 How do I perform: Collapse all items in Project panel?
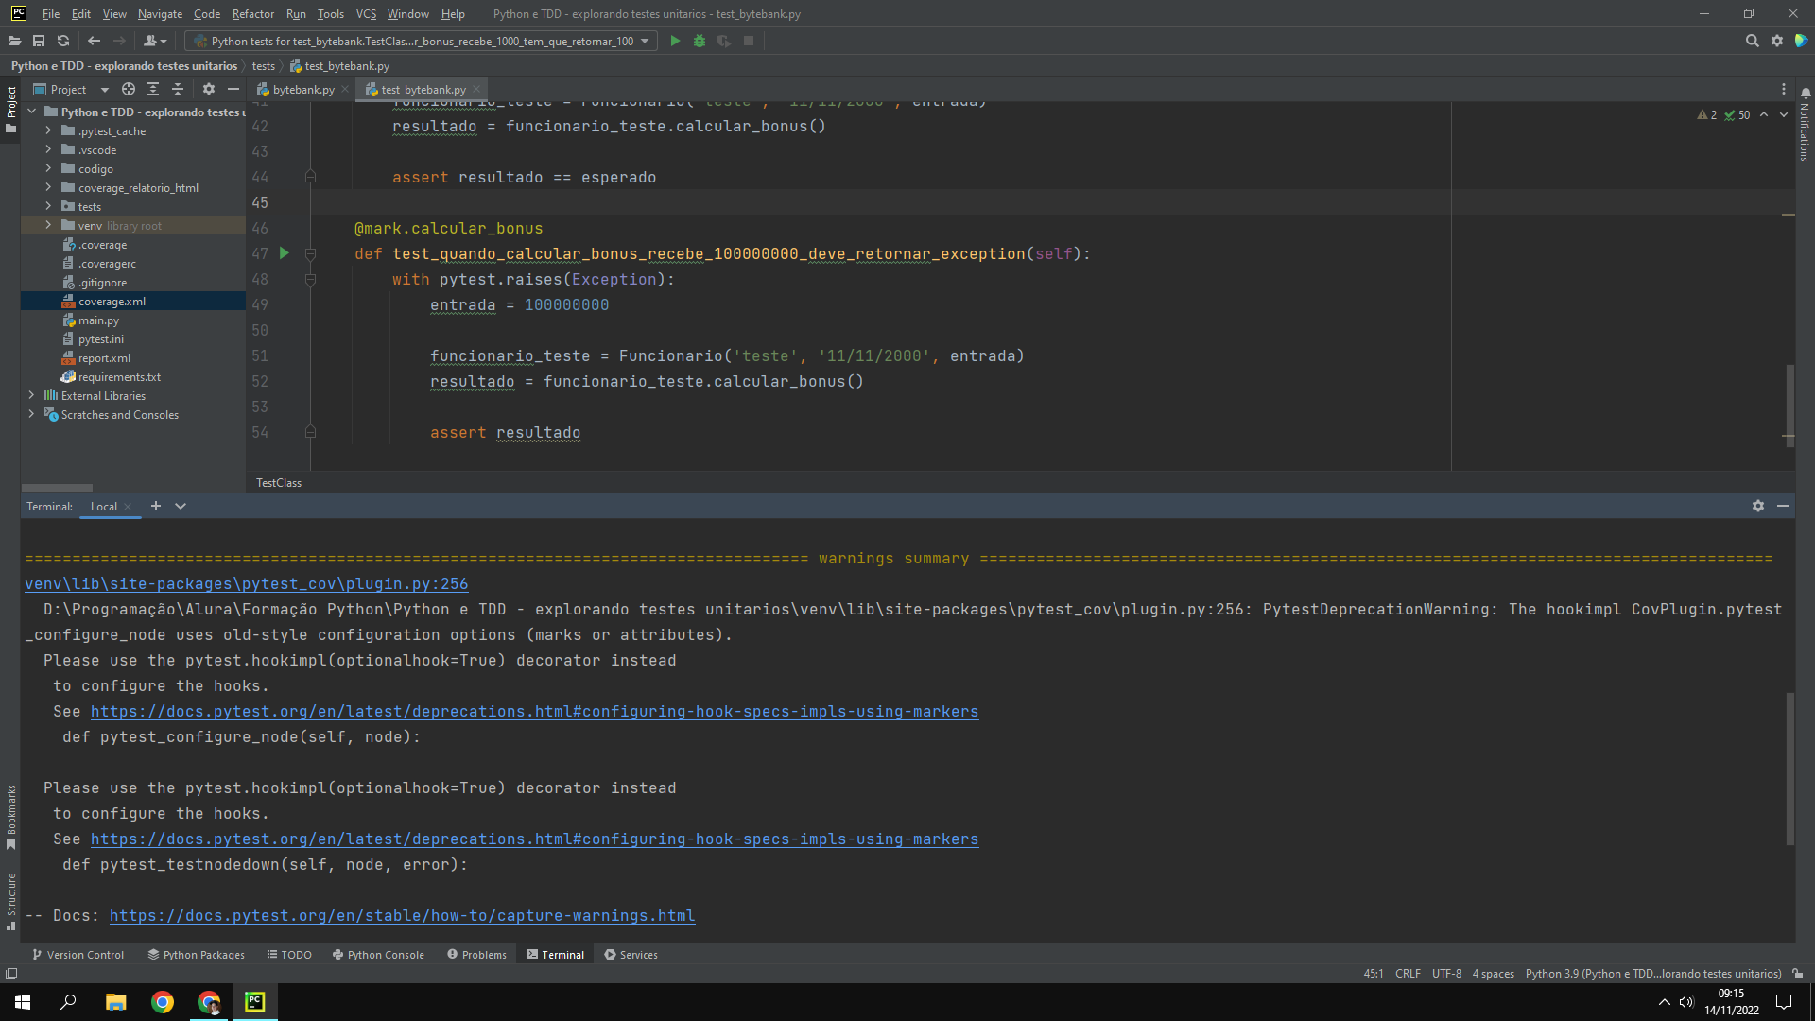(x=178, y=89)
